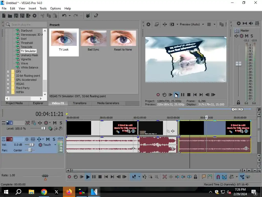
Task: Arm audio track 2 for record
Action: pyautogui.click(x=27, y=139)
